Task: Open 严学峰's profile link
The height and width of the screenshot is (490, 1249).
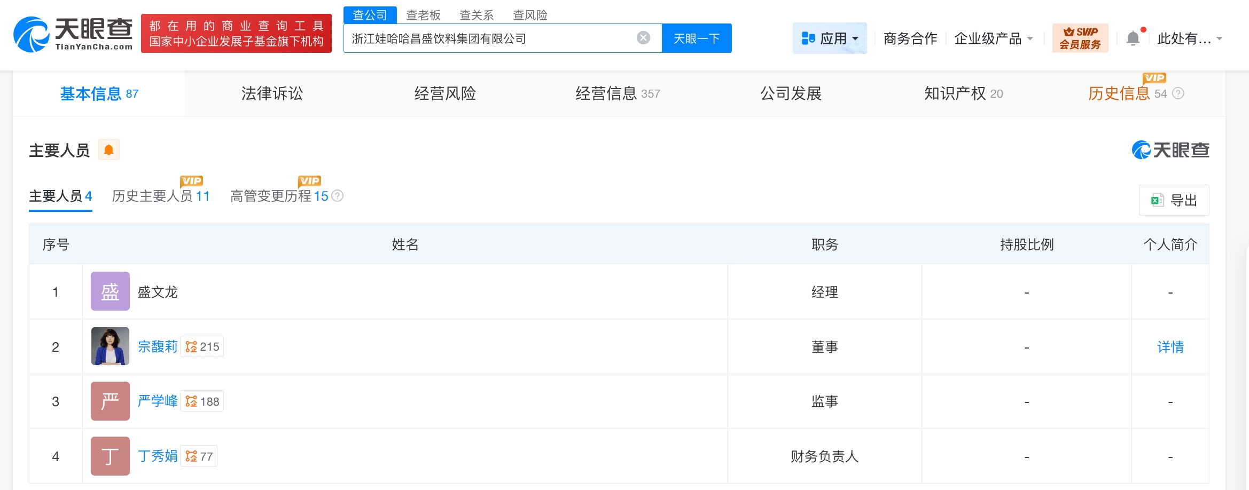Action: 158,401
